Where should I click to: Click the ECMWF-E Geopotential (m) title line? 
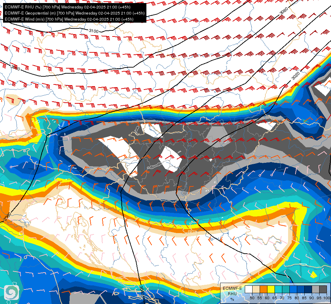click(x=74, y=13)
